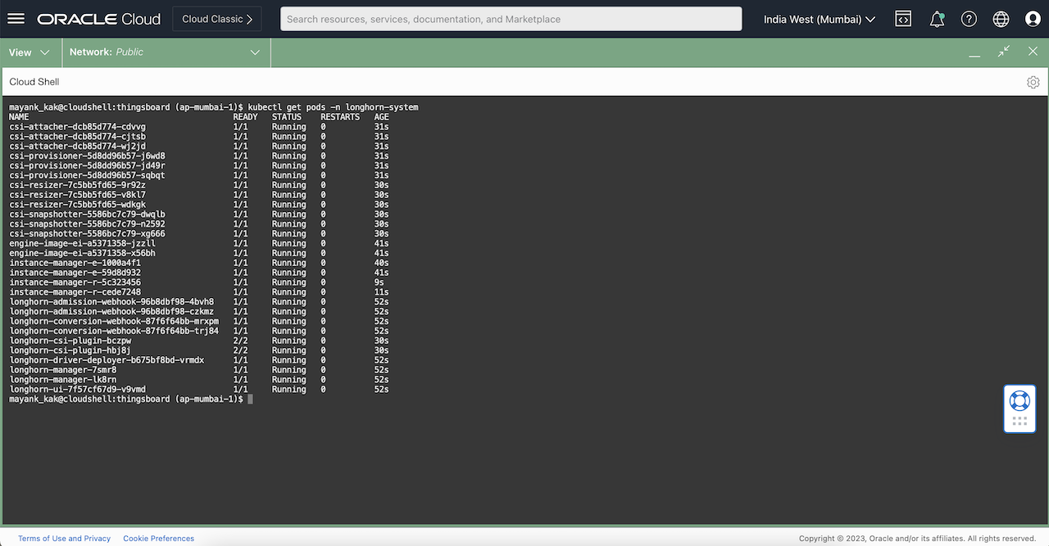Screen dimensions: 1049x546
Task: Click pod name csi-attacher-dcb85d774-wj2jd
Action: (78, 147)
